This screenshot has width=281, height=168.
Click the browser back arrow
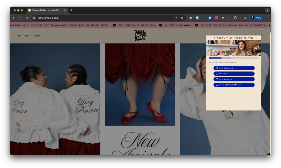pyautogui.click(x=14, y=18)
